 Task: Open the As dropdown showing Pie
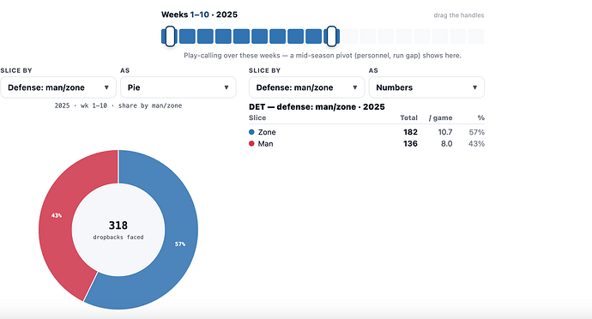[178, 87]
